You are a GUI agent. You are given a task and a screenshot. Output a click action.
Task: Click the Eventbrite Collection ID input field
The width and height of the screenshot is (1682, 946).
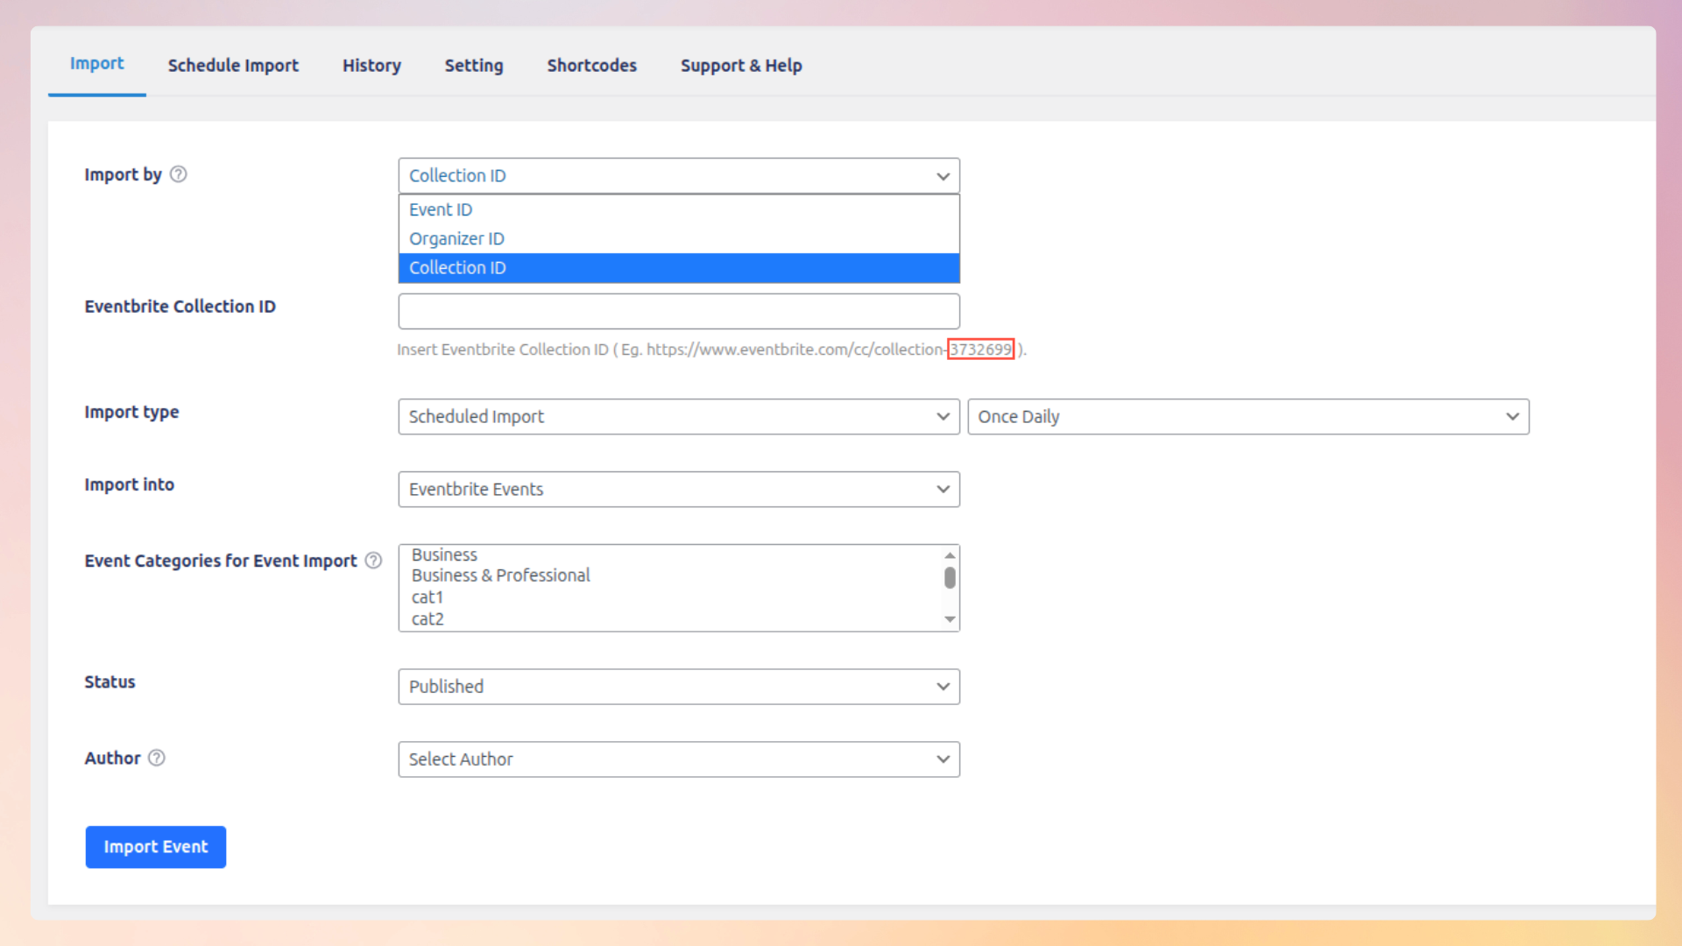click(x=679, y=311)
